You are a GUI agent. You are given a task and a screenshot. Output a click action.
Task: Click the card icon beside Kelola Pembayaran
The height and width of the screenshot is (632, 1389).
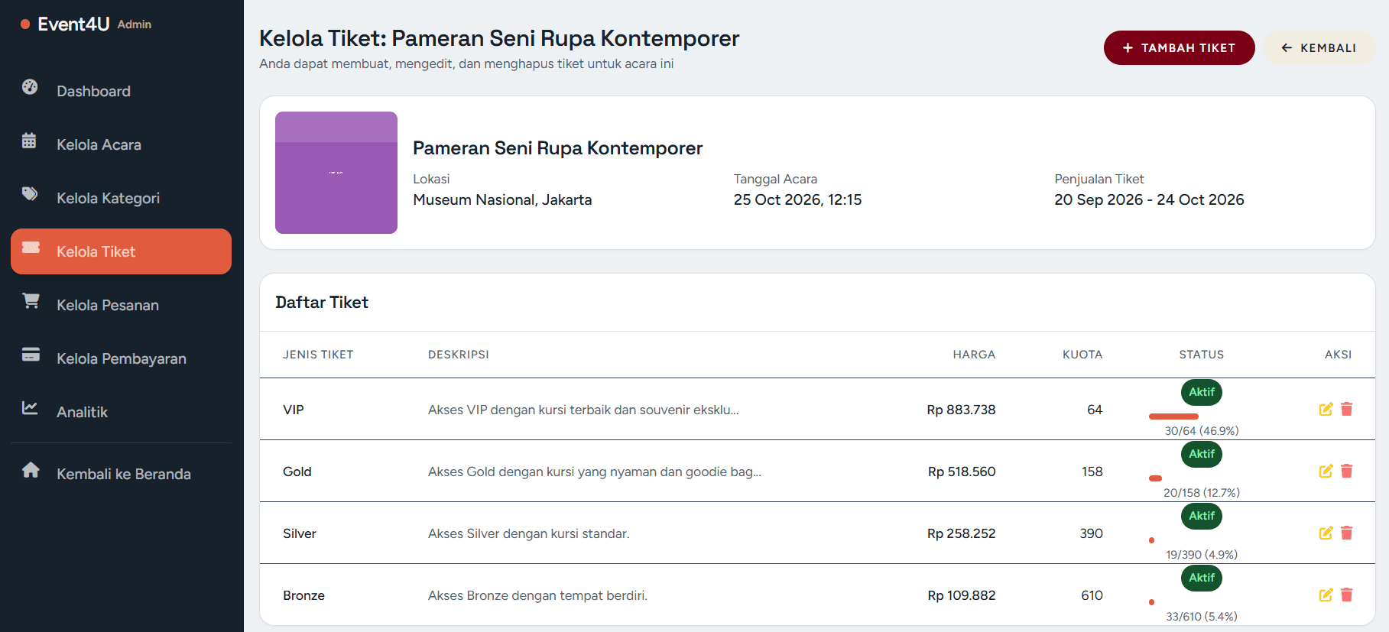pyautogui.click(x=31, y=355)
